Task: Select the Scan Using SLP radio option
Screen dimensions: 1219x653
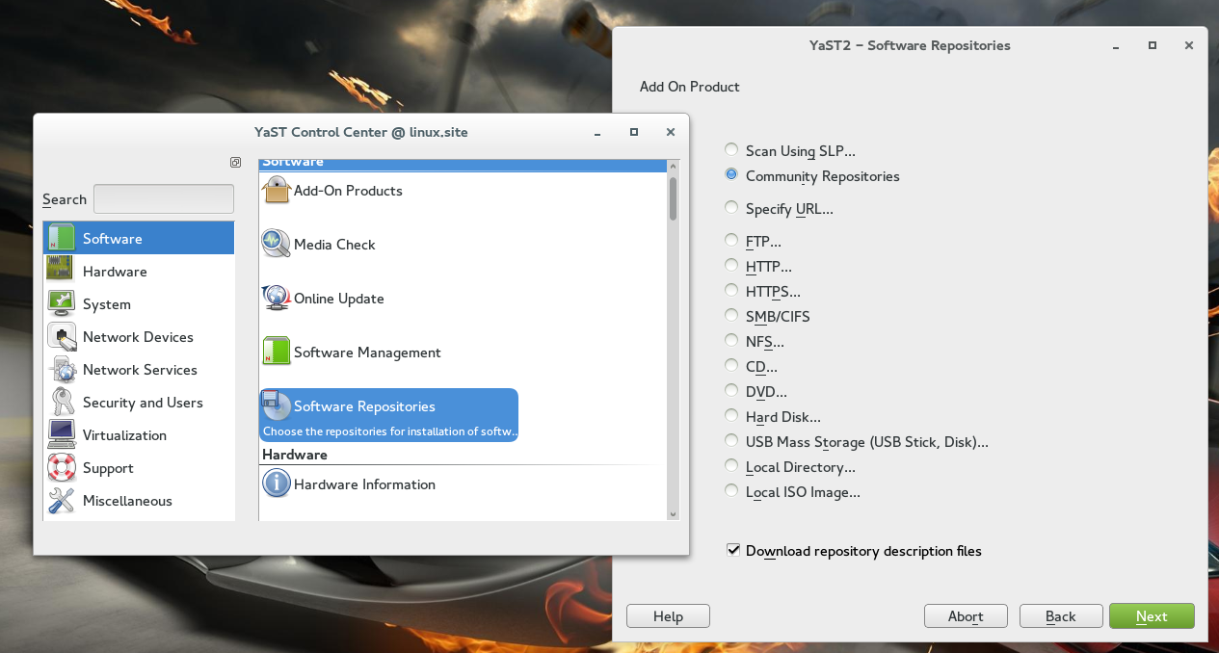Action: coord(731,150)
